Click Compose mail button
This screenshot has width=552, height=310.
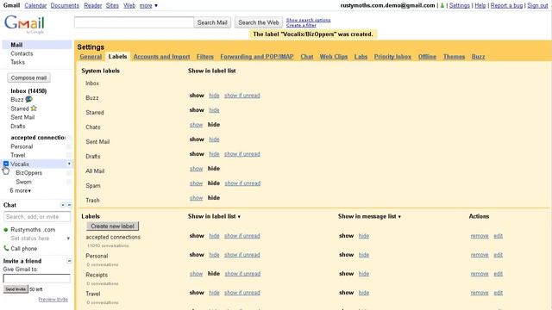tap(28, 77)
